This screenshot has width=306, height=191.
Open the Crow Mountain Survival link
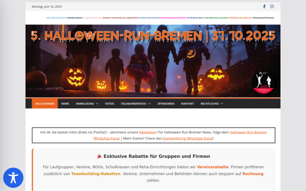point(216,18)
